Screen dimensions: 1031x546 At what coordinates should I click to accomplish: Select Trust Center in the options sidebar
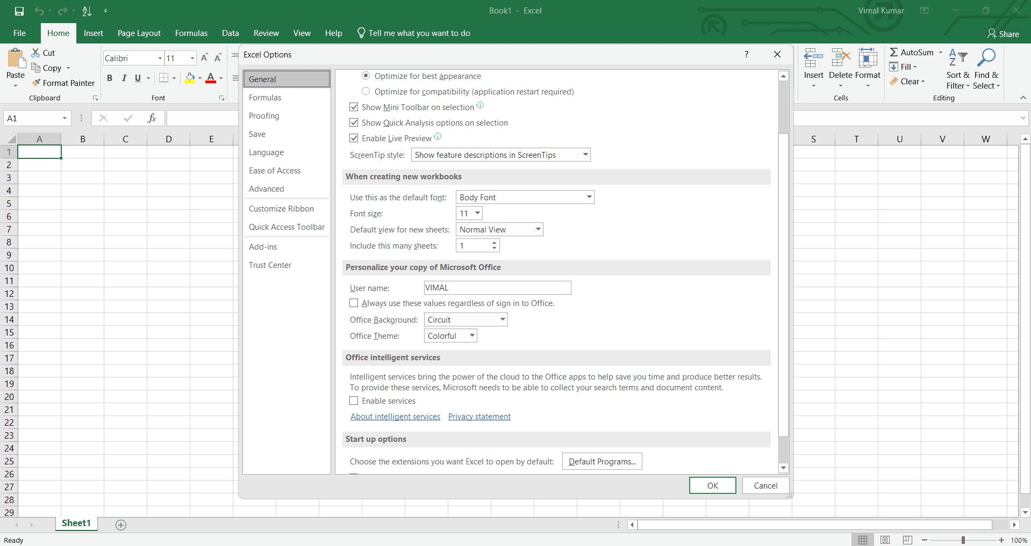(270, 265)
